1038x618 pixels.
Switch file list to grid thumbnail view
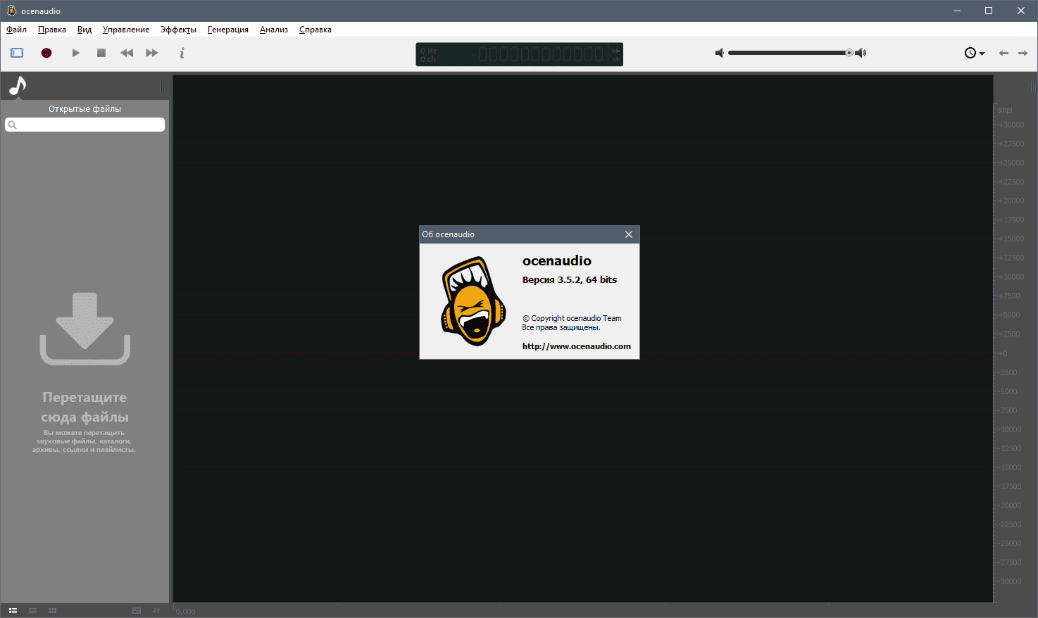click(52, 610)
